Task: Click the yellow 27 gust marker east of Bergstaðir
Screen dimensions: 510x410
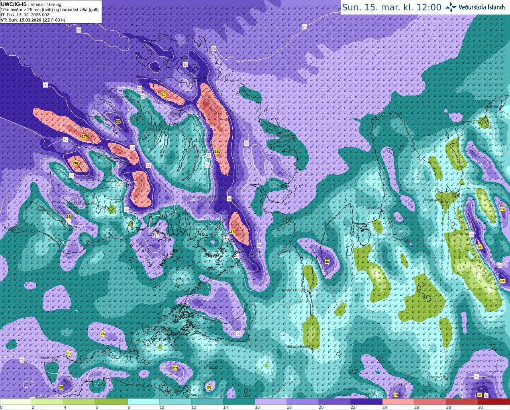Action: [x=502, y=209]
